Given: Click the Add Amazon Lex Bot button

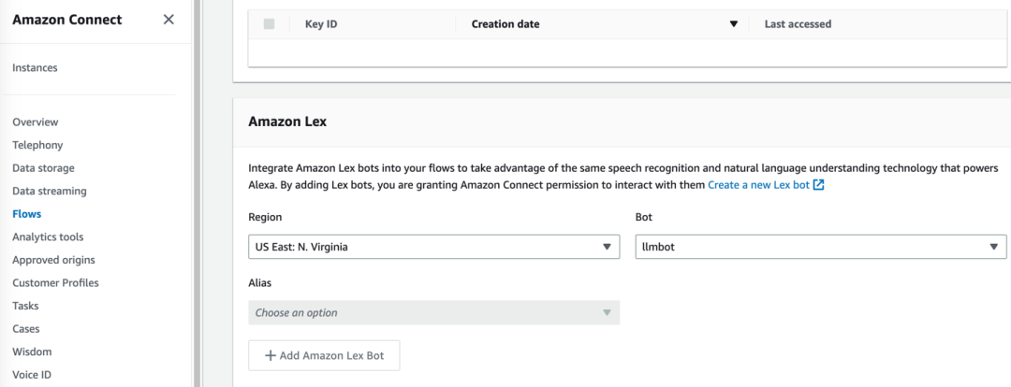Looking at the screenshot, I should tap(324, 355).
